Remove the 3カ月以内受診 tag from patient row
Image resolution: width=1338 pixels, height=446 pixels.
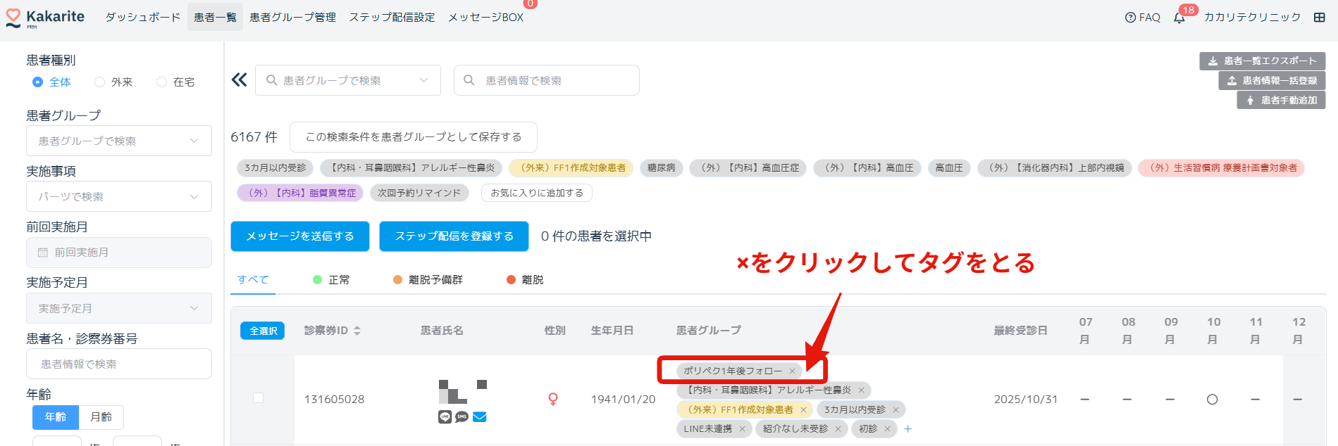pos(896,409)
